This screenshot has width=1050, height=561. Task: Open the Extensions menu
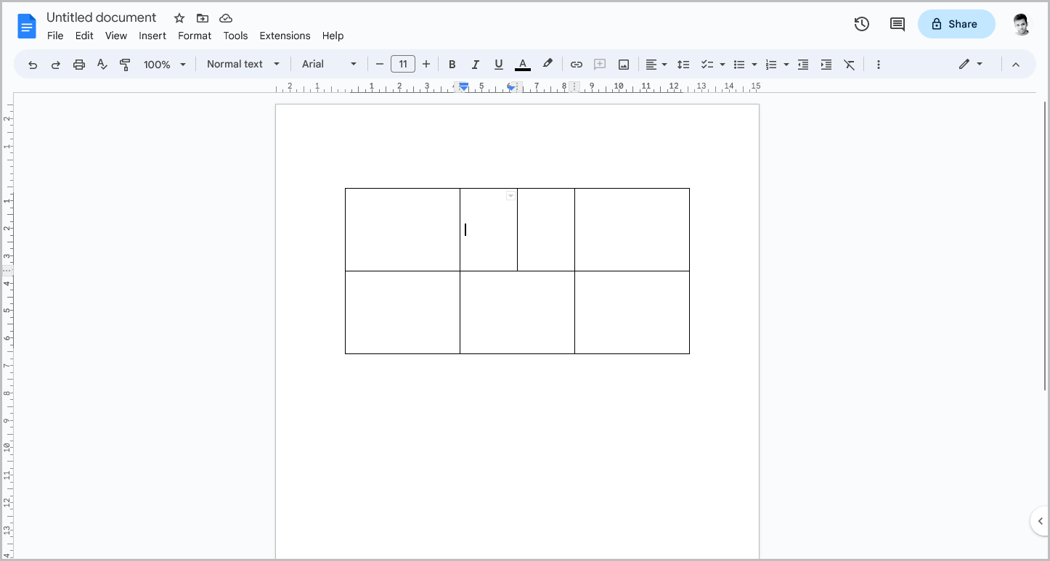point(285,36)
